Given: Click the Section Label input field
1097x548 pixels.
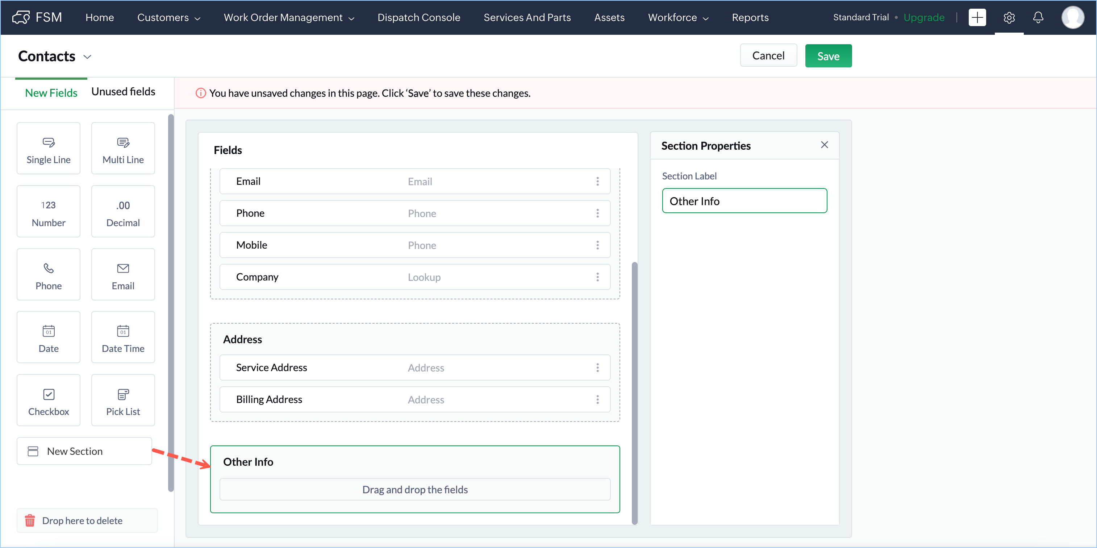Looking at the screenshot, I should pyautogui.click(x=744, y=201).
